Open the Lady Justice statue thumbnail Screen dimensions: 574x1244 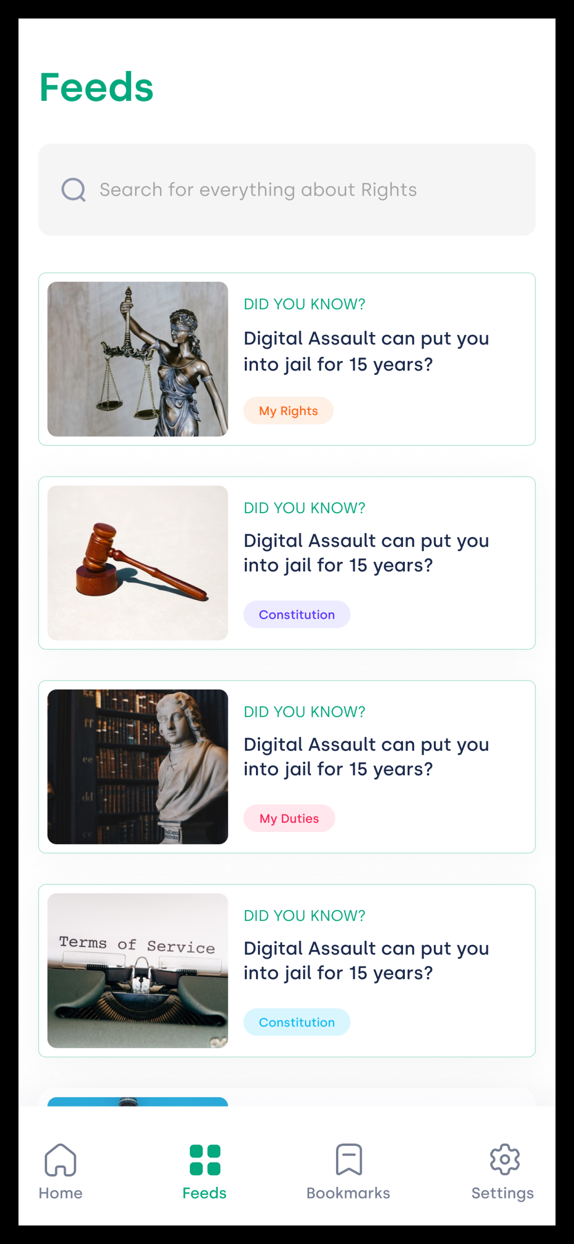137,359
